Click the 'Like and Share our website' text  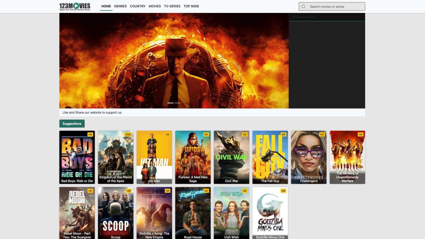pos(92,113)
